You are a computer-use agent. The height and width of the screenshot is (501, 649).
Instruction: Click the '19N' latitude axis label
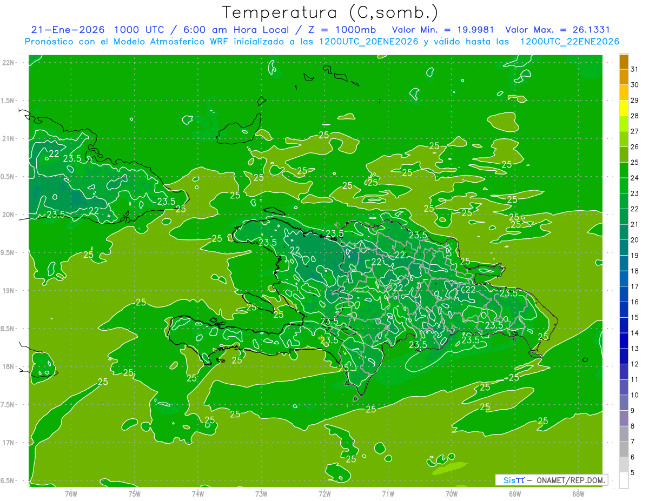(9, 291)
